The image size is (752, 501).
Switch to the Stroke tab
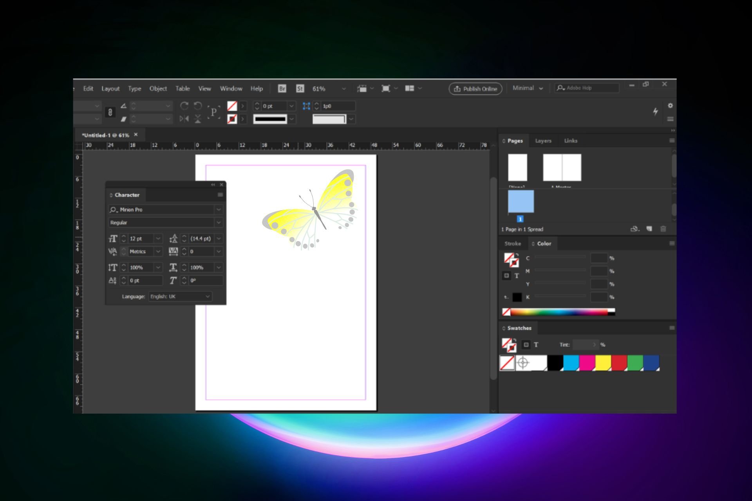[x=513, y=243]
